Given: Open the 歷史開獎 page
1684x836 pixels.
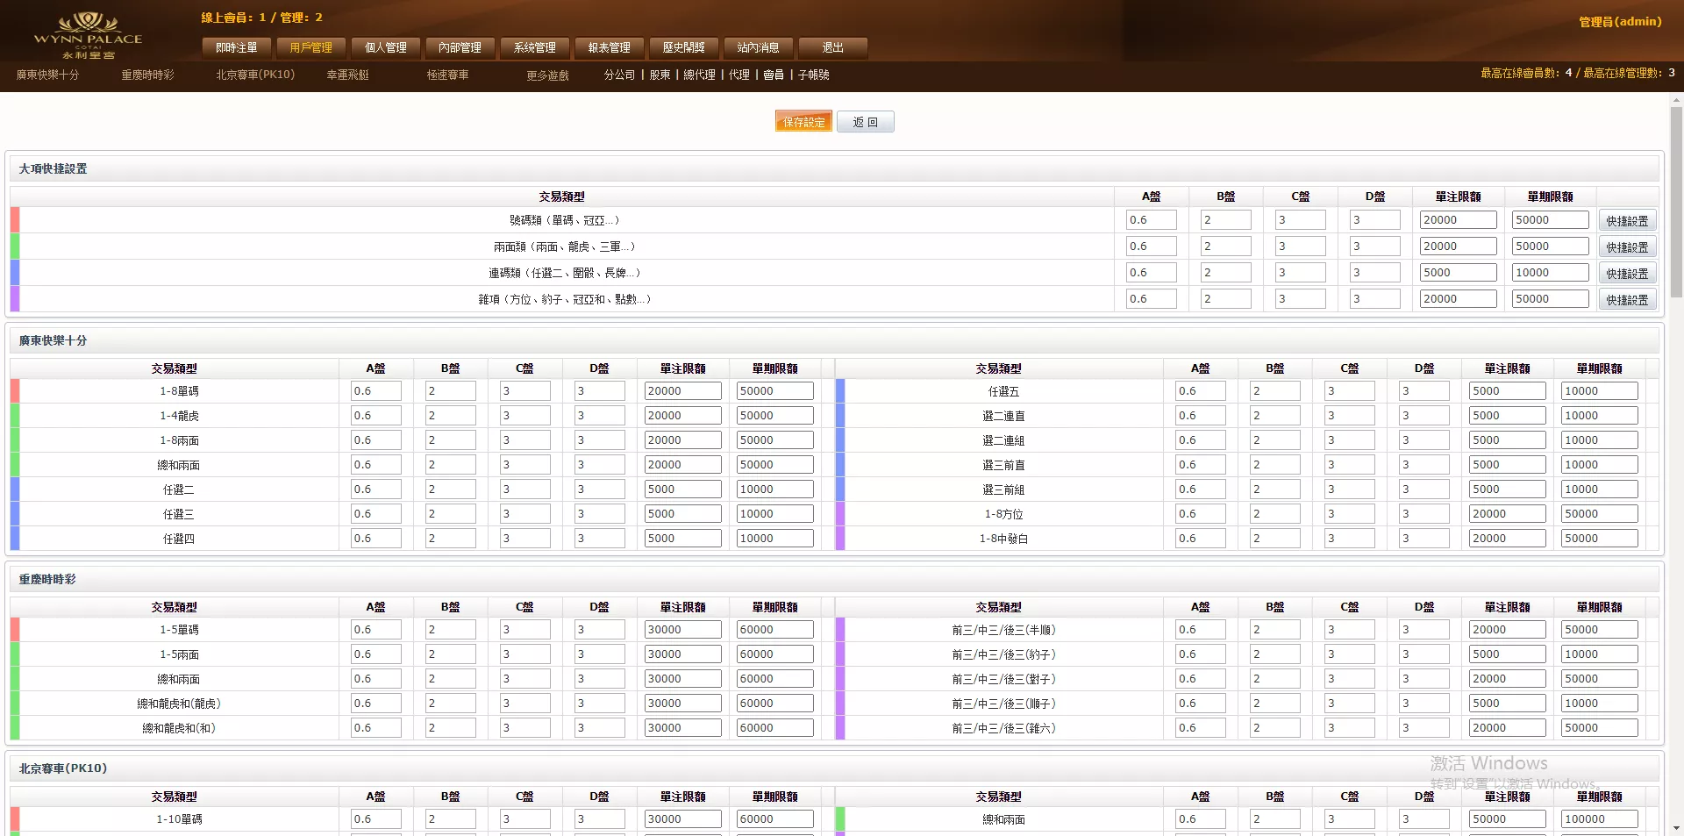Looking at the screenshot, I should click(x=683, y=48).
